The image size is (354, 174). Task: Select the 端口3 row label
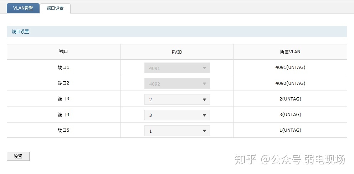63,99
